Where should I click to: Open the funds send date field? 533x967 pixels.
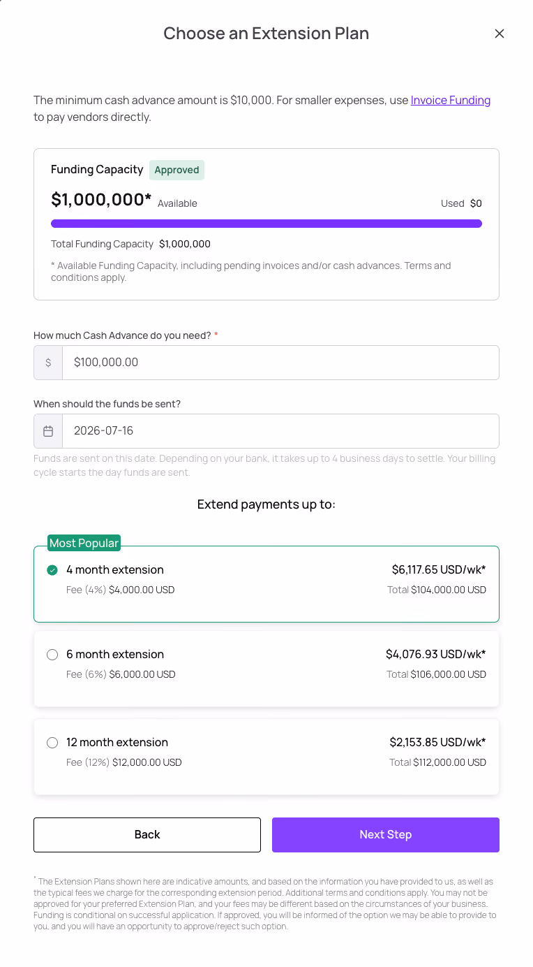[281, 431]
